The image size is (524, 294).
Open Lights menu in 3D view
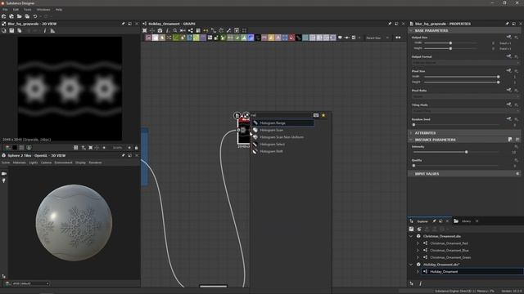[x=34, y=163]
